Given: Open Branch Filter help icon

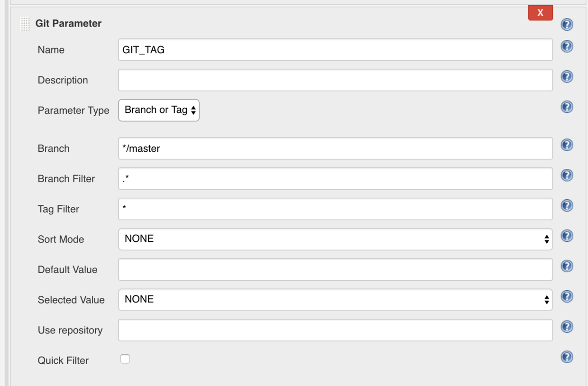Looking at the screenshot, I should (567, 175).
